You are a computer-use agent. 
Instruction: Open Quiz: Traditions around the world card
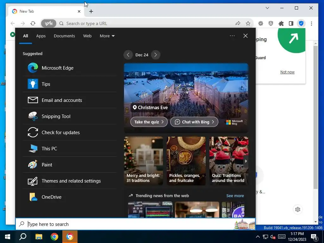[x=229, y=161]
